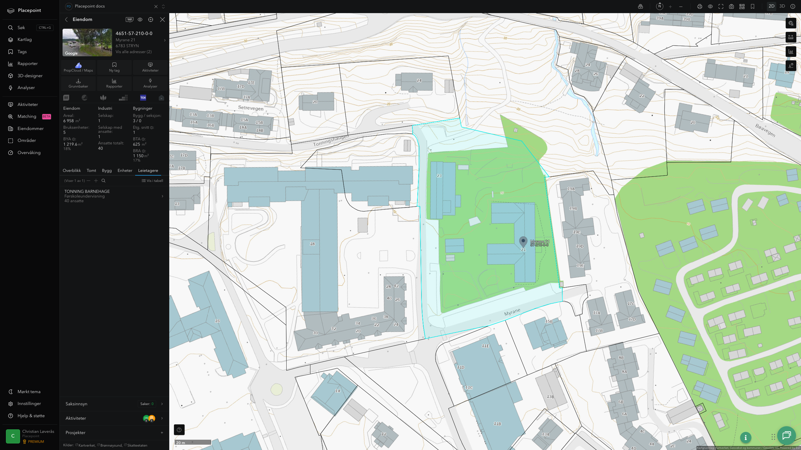The width and height of the screenshot is (801, 450).
Task: Show tenants via Vis i tabell
Action: tap(152, 181)
